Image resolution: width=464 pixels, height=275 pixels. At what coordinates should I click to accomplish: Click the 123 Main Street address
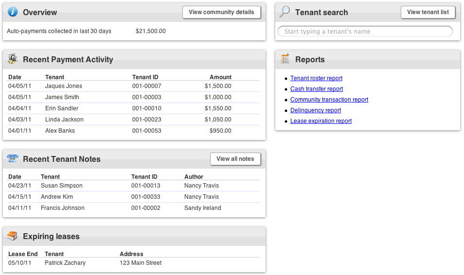pyautogui.click(x=141, y=263)
